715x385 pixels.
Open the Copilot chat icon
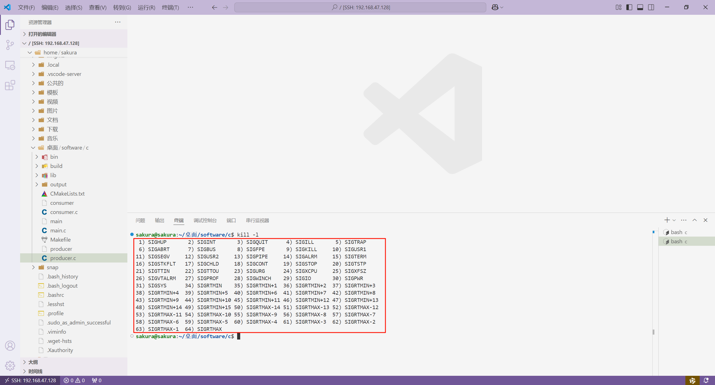click(495, 8)
